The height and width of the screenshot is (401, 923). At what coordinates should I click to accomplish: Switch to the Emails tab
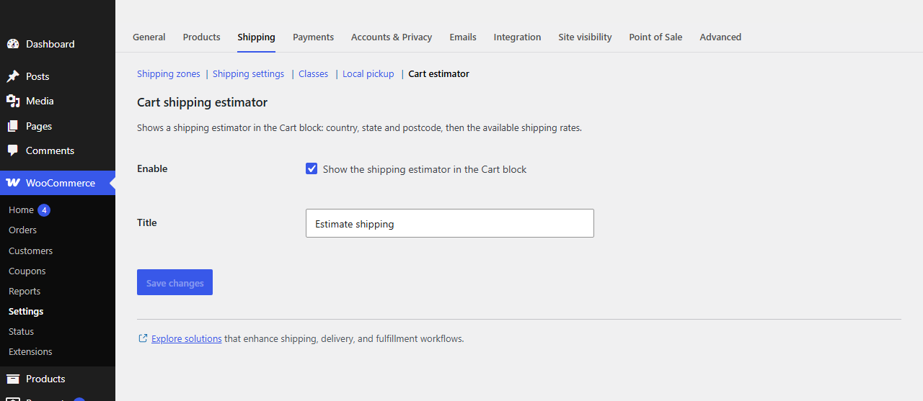[463, 37]
